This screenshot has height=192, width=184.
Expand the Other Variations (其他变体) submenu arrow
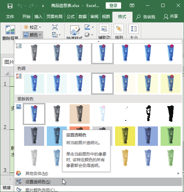click(178, 173)
